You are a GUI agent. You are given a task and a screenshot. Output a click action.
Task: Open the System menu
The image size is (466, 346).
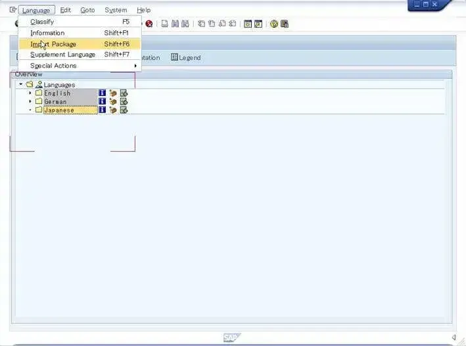[x=116, y=10]
